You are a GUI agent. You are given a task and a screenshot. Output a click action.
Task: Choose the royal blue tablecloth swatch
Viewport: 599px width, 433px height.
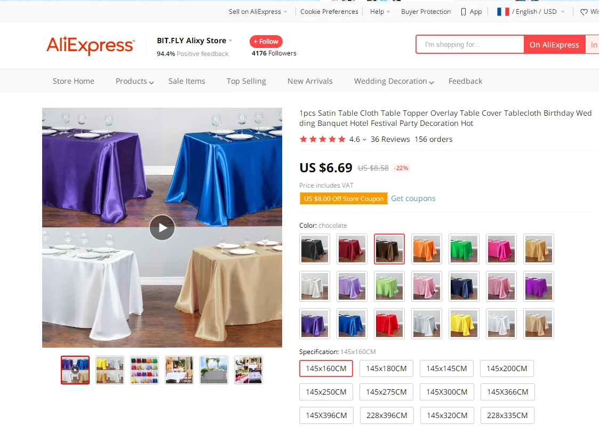point(352,324)
